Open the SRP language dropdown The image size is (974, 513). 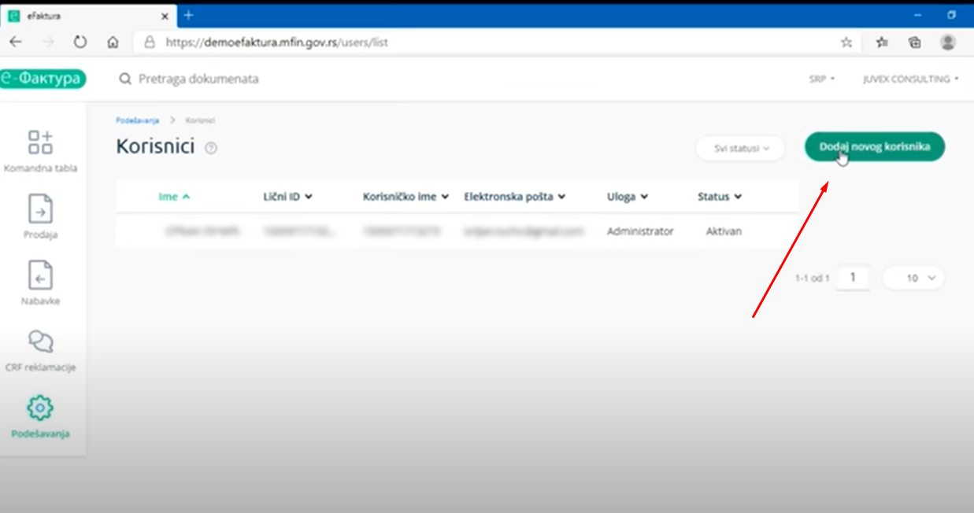pos(821,79)
